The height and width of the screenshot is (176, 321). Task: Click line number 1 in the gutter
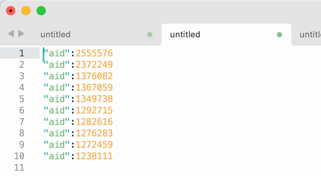coord(21,53)
